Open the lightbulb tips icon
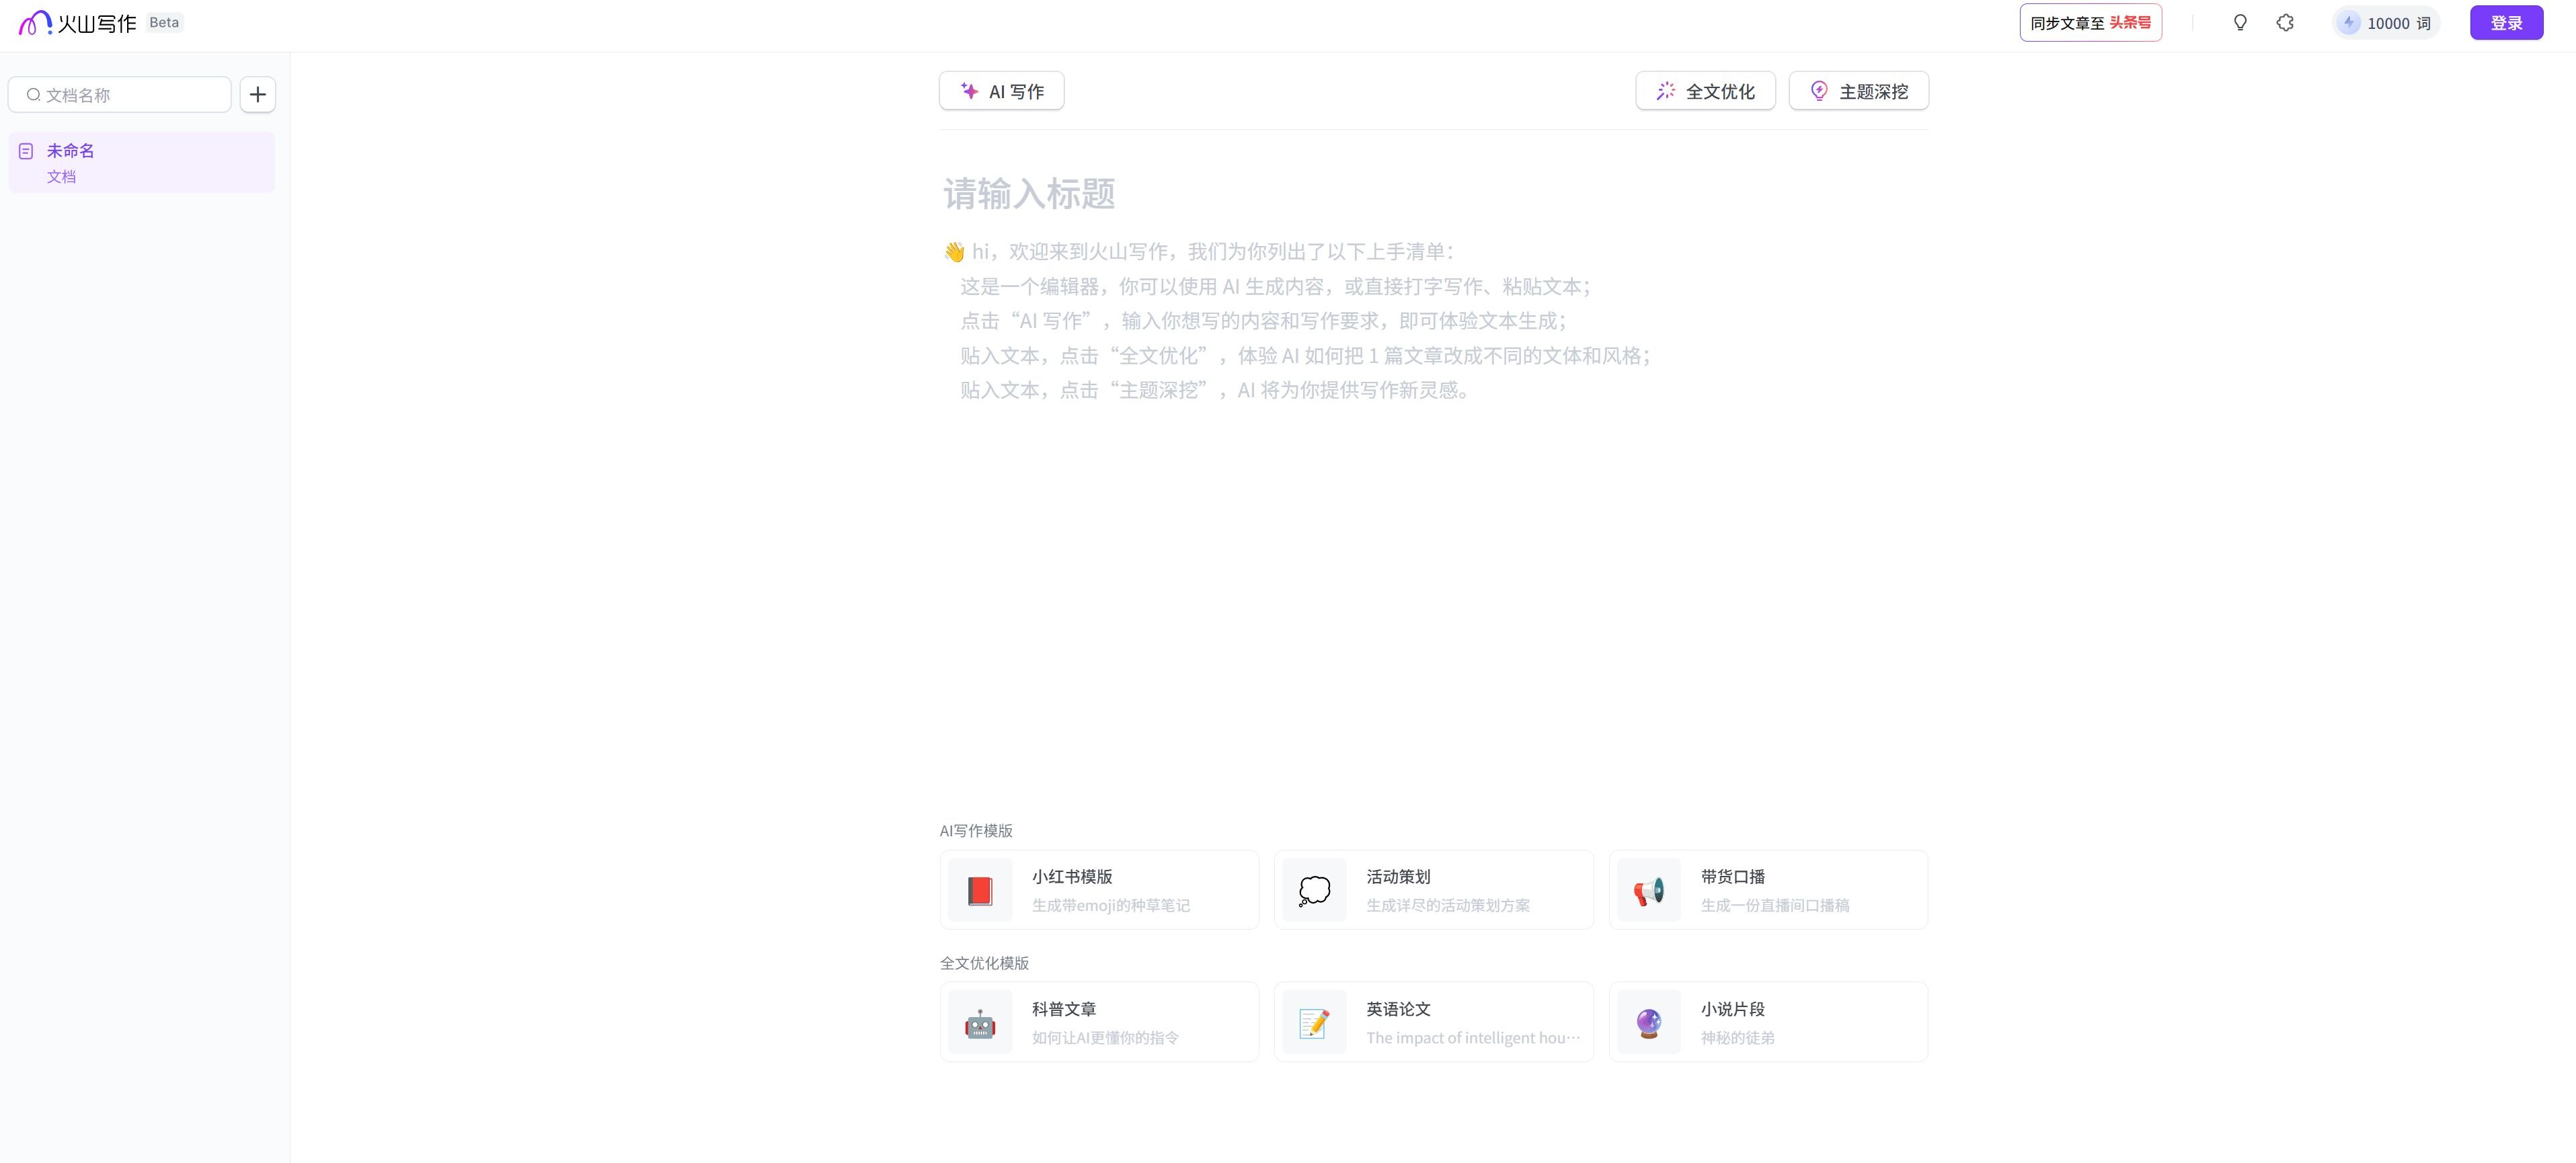This screenshot has height=1163, width=2576. 2240,22
